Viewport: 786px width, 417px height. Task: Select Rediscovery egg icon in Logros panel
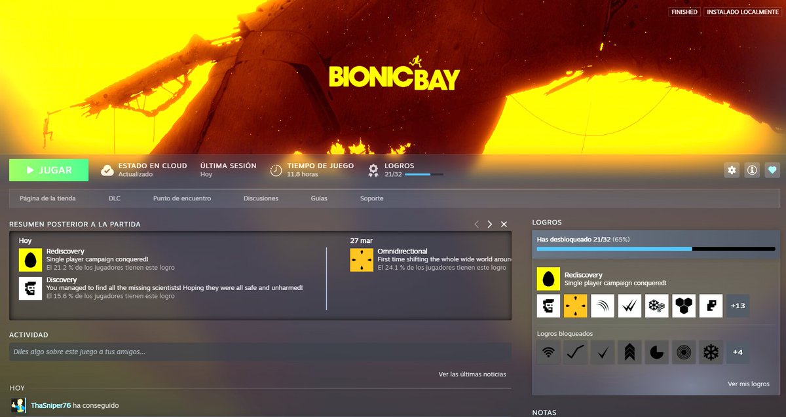pyautogui.click(x=548, y=279)
